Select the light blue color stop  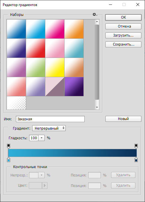8,160
